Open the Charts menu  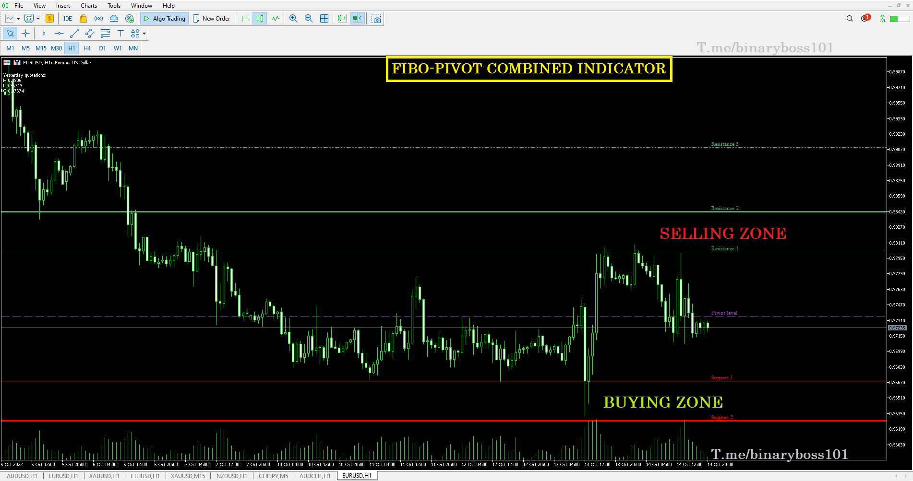click(88, 5)
